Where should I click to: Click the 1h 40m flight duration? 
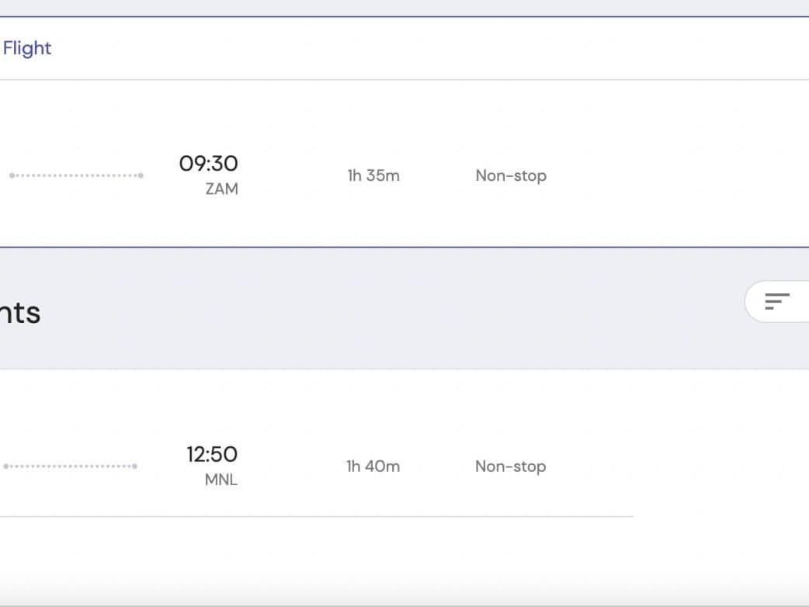point(373,467)
